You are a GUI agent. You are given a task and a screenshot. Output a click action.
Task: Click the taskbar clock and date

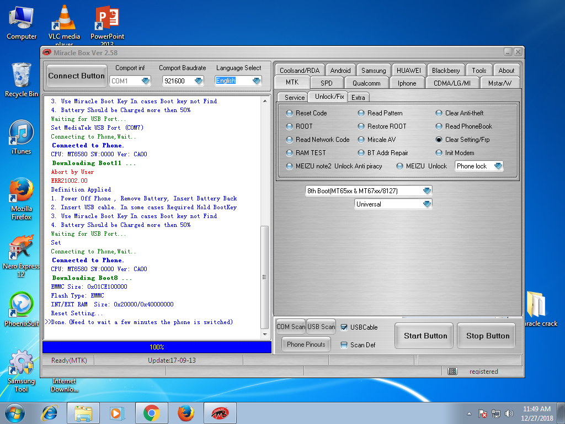click(537, 414)
